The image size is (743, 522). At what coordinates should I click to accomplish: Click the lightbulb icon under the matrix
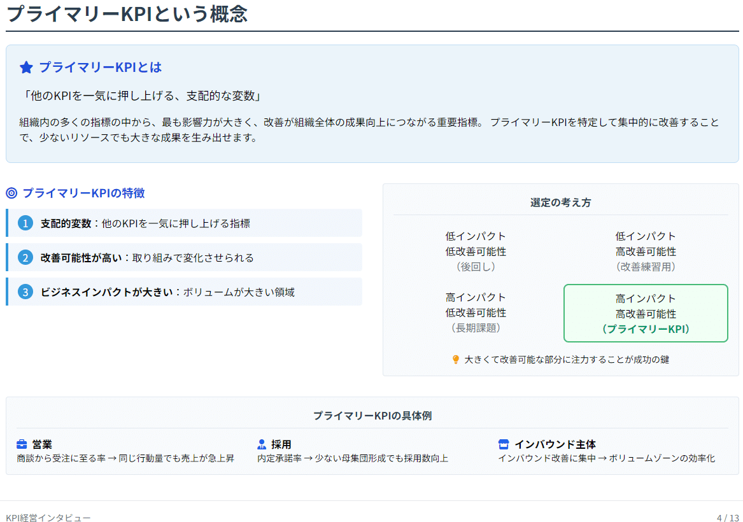pos(456,360)
